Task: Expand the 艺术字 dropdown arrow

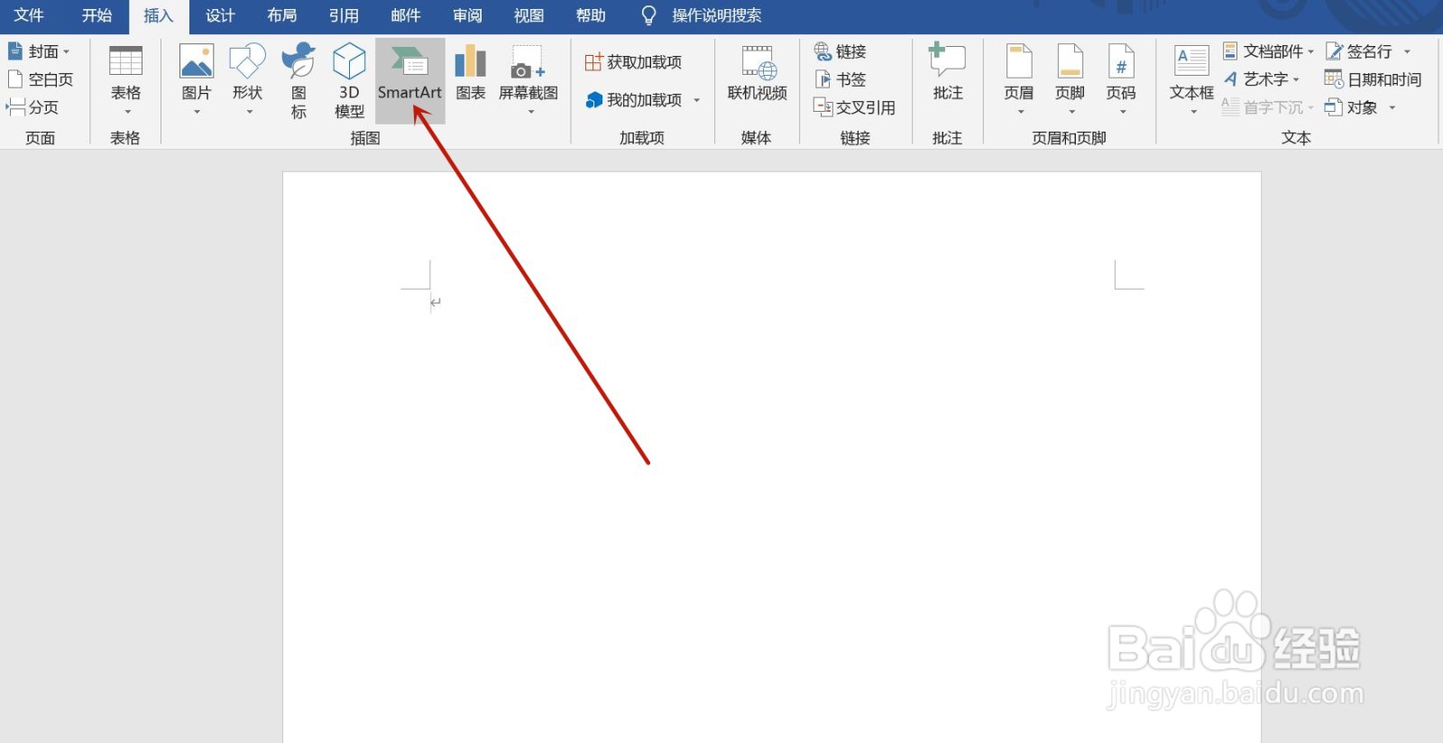Action: click(x=1296, y=80)
